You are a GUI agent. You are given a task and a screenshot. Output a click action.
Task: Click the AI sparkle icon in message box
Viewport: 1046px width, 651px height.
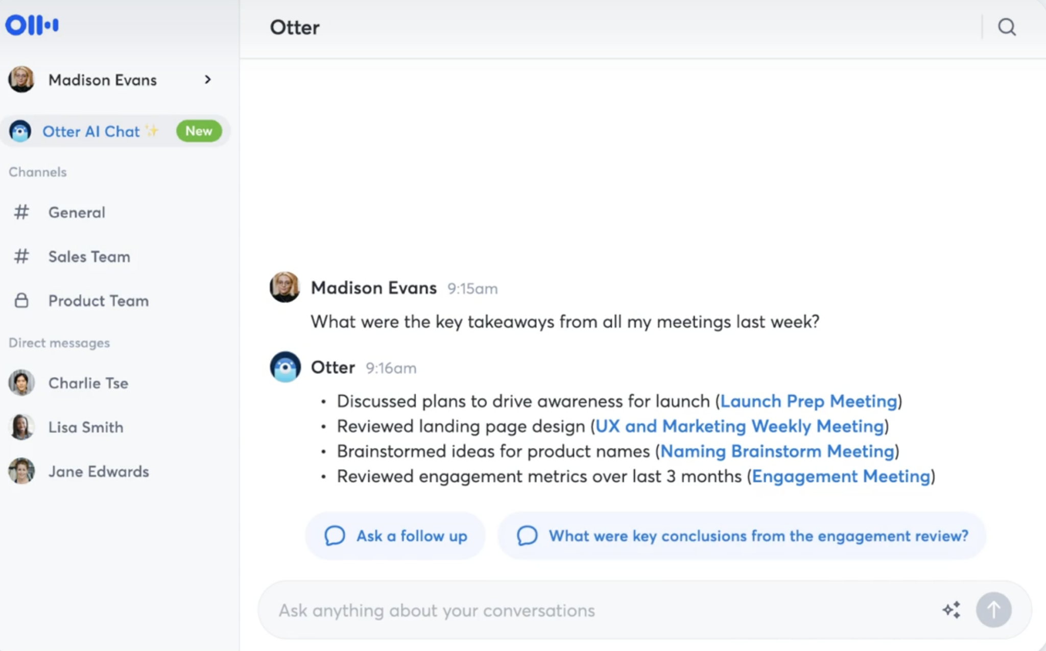coord(951,609)
